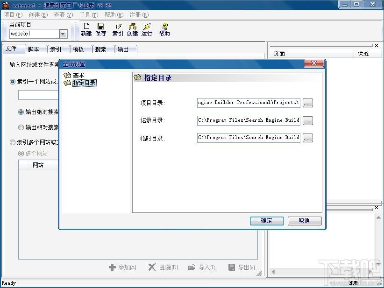Select 输出相对搜索 radio option
384x288 pixels.
(x=21, y=127)
